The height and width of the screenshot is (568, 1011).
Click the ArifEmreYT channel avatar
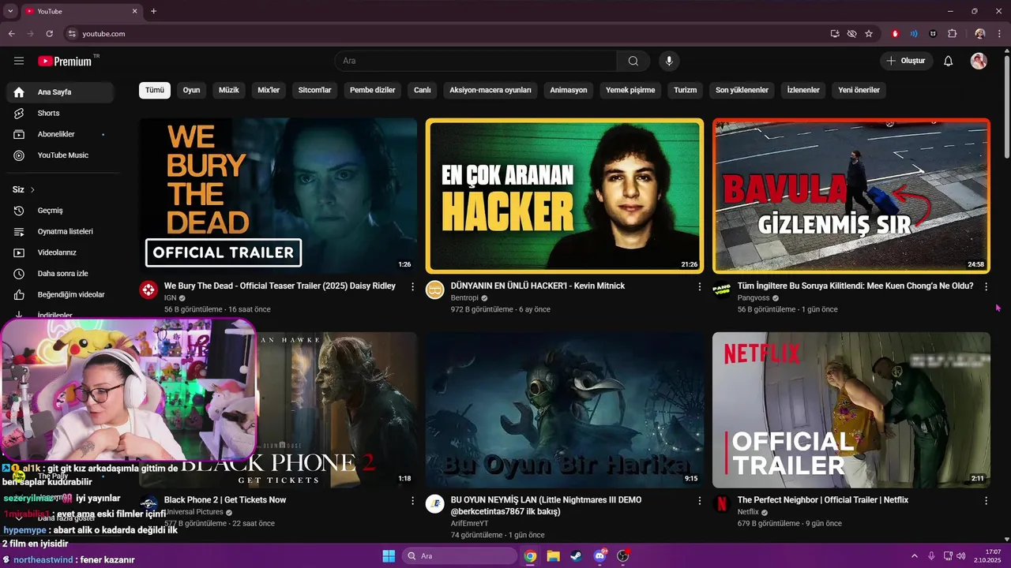(435, 504)
